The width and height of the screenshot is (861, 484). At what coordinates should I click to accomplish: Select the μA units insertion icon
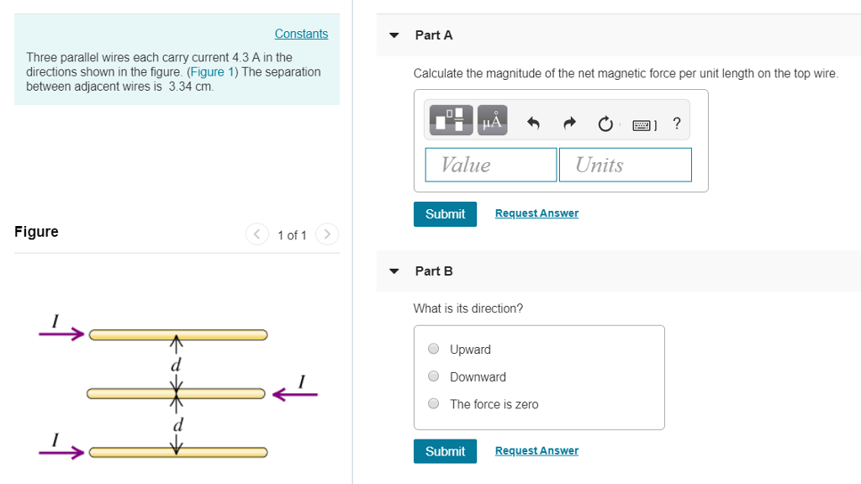(491, 119)
